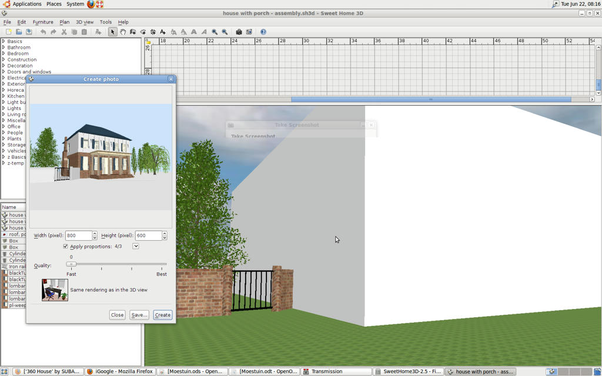Click the Save home toolbar icon
Screen dimensions: 602x376
[28, 32]
